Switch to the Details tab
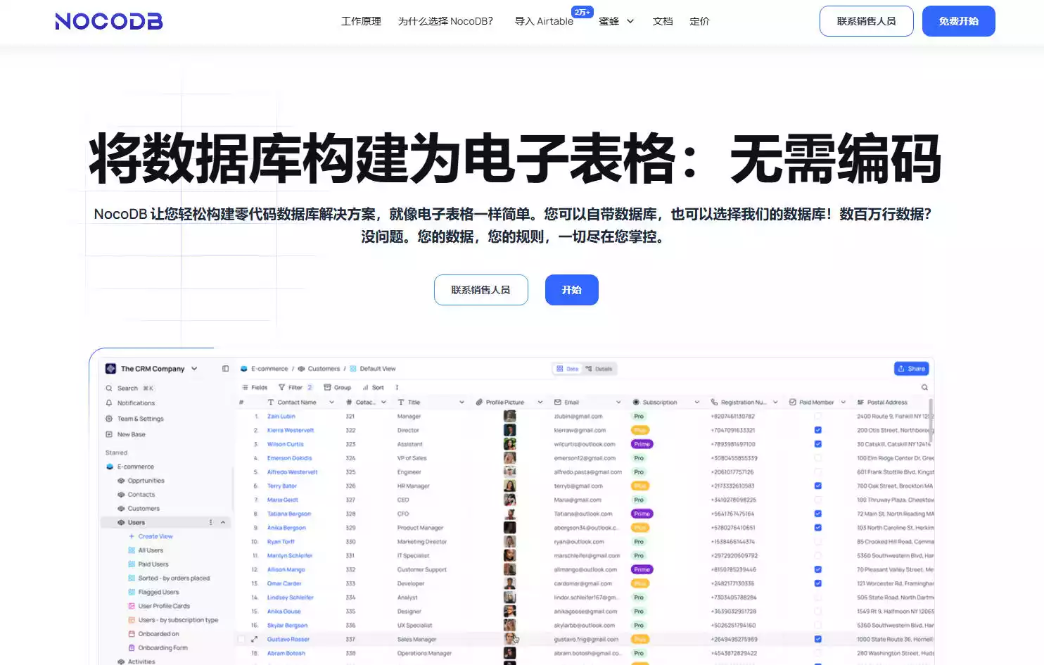 (x=599, y=369)
